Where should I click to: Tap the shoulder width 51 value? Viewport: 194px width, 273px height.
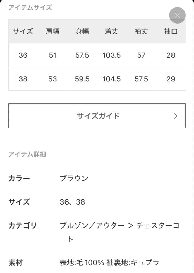pyautogui.click(x=53, y=55)
